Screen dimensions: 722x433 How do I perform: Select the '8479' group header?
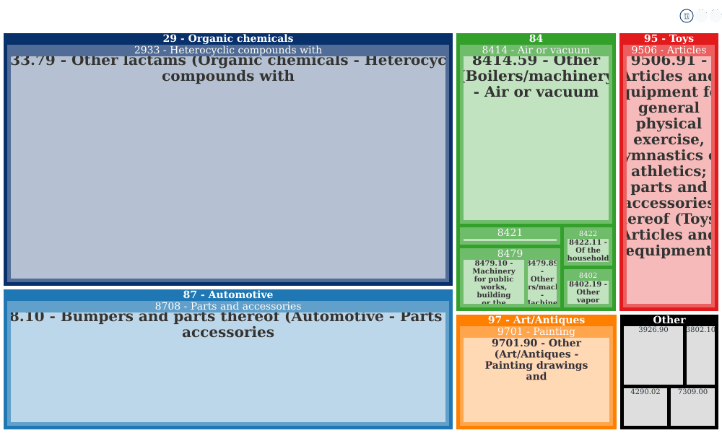click(510, 253)
